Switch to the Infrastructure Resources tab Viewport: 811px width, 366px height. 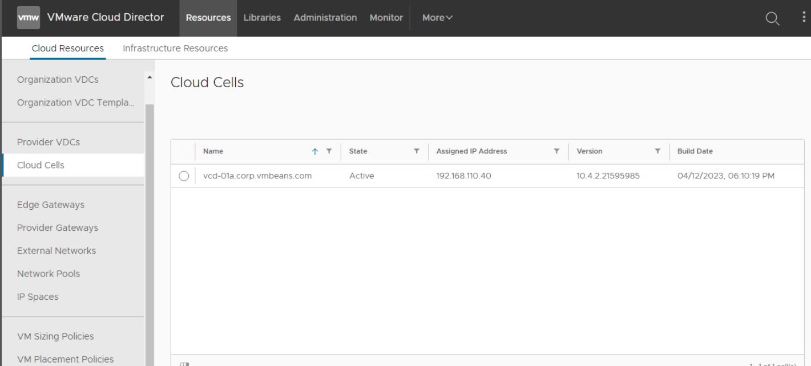coord(175,48)
